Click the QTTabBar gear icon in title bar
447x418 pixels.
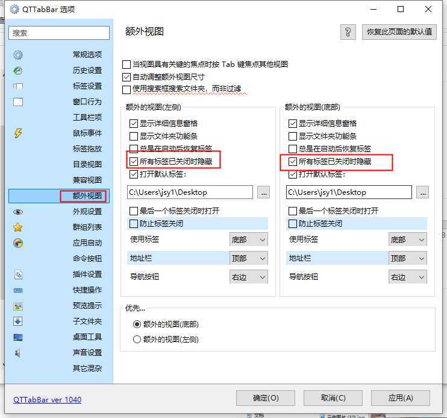point(14,9)
